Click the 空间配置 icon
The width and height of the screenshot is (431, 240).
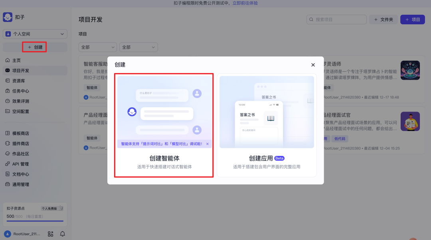8,111
